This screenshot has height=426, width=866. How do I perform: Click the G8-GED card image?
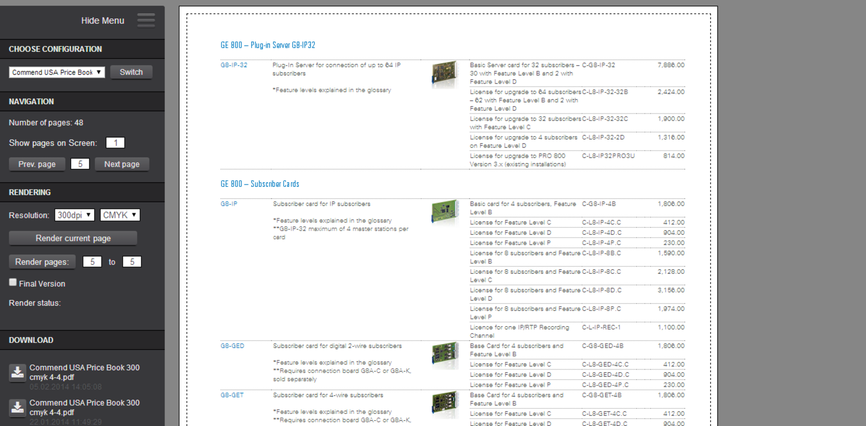click(444, 355)
